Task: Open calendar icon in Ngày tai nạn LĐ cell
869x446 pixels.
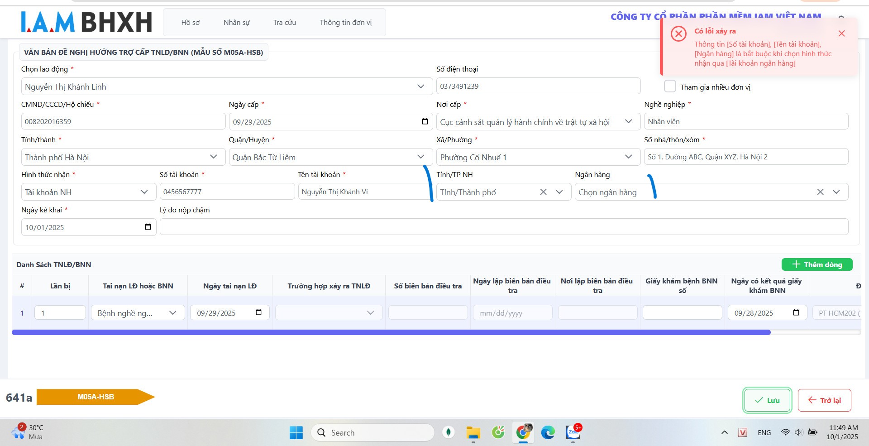Action: pyautogui.click(x=258, y=312)
